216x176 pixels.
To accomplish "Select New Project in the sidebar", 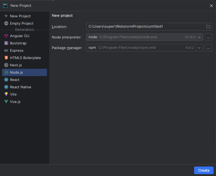I will point(25,16).
